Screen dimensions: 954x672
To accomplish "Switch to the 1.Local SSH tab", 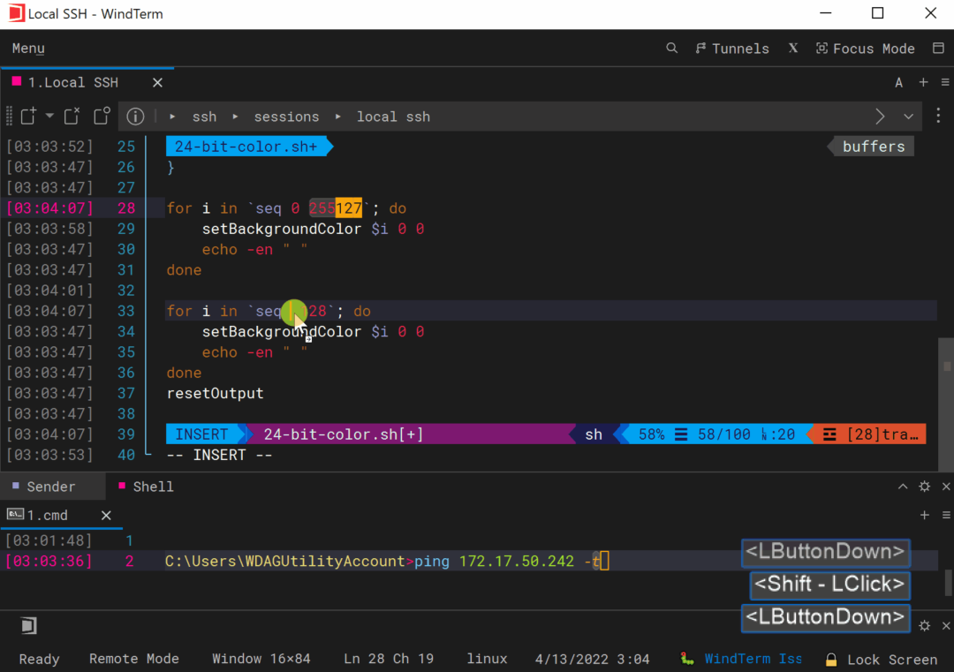I will coord(73,83).
